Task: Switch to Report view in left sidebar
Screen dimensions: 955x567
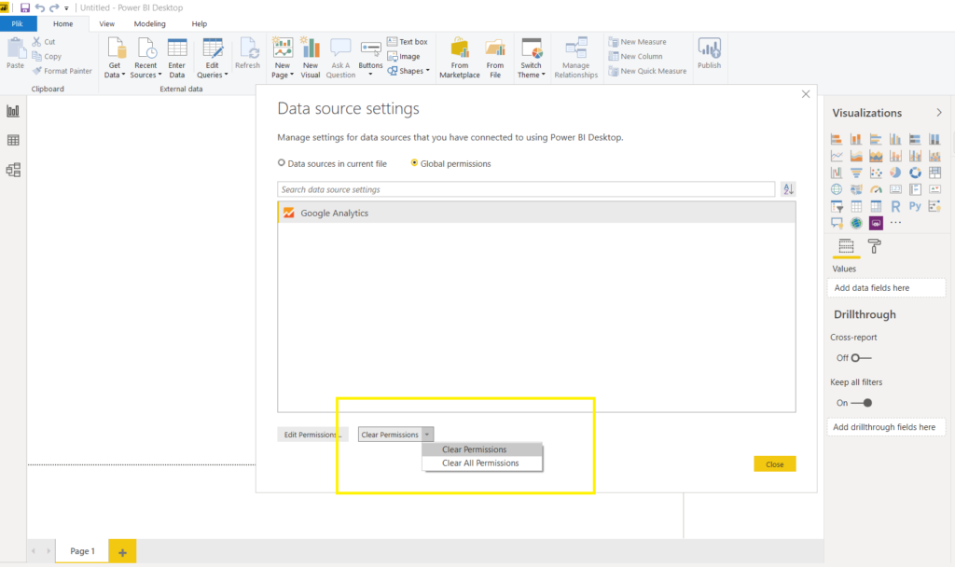Action: click(x=13, y=111)
